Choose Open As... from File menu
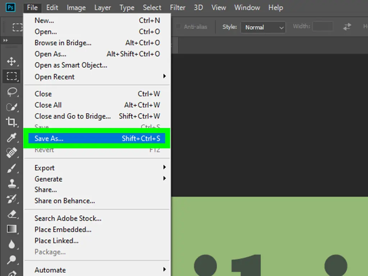368x276 pixels. pos(97,54)
